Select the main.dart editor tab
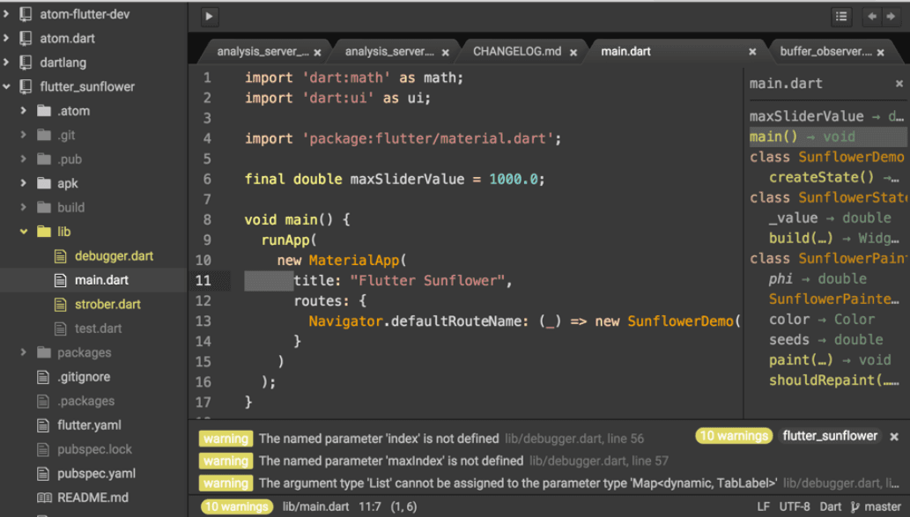This screenshot has height=517, width=910. (x=625, y=52)
